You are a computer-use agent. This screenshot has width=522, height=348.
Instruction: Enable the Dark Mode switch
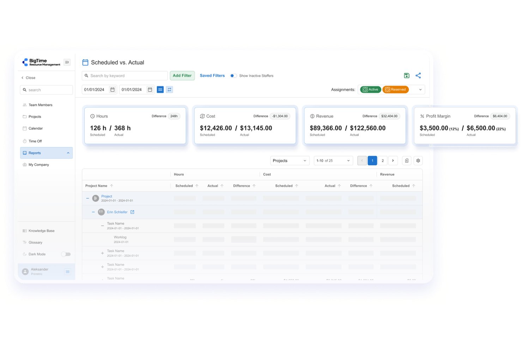click(x=66, y=254)
